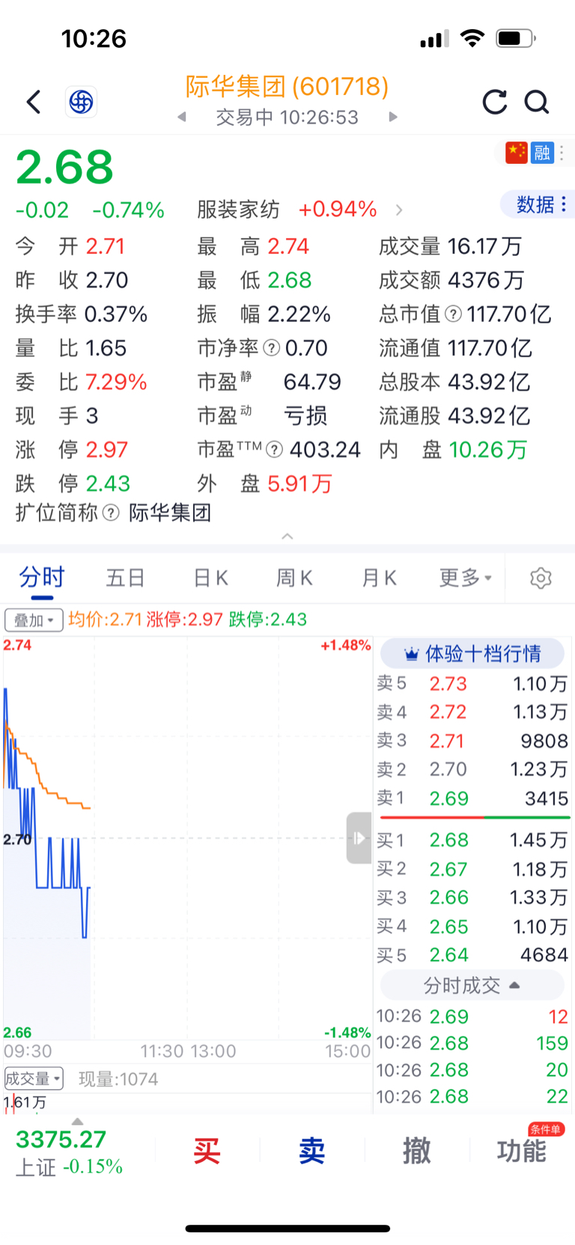Screen dimensions: 575x1245
Task: Select the 卖4 2.72 order row
Action: point(472,712)
